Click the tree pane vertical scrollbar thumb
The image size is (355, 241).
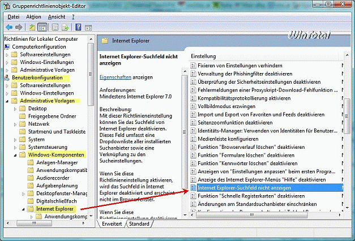click(91, 75)
